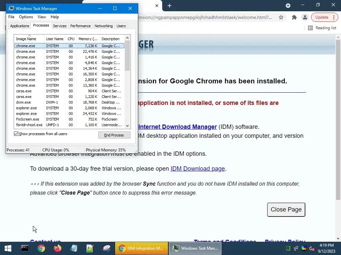Open the Options menu in Task Manager
Image resolution: width=341 pixels, height=255 pixels.
coord(26,17)
